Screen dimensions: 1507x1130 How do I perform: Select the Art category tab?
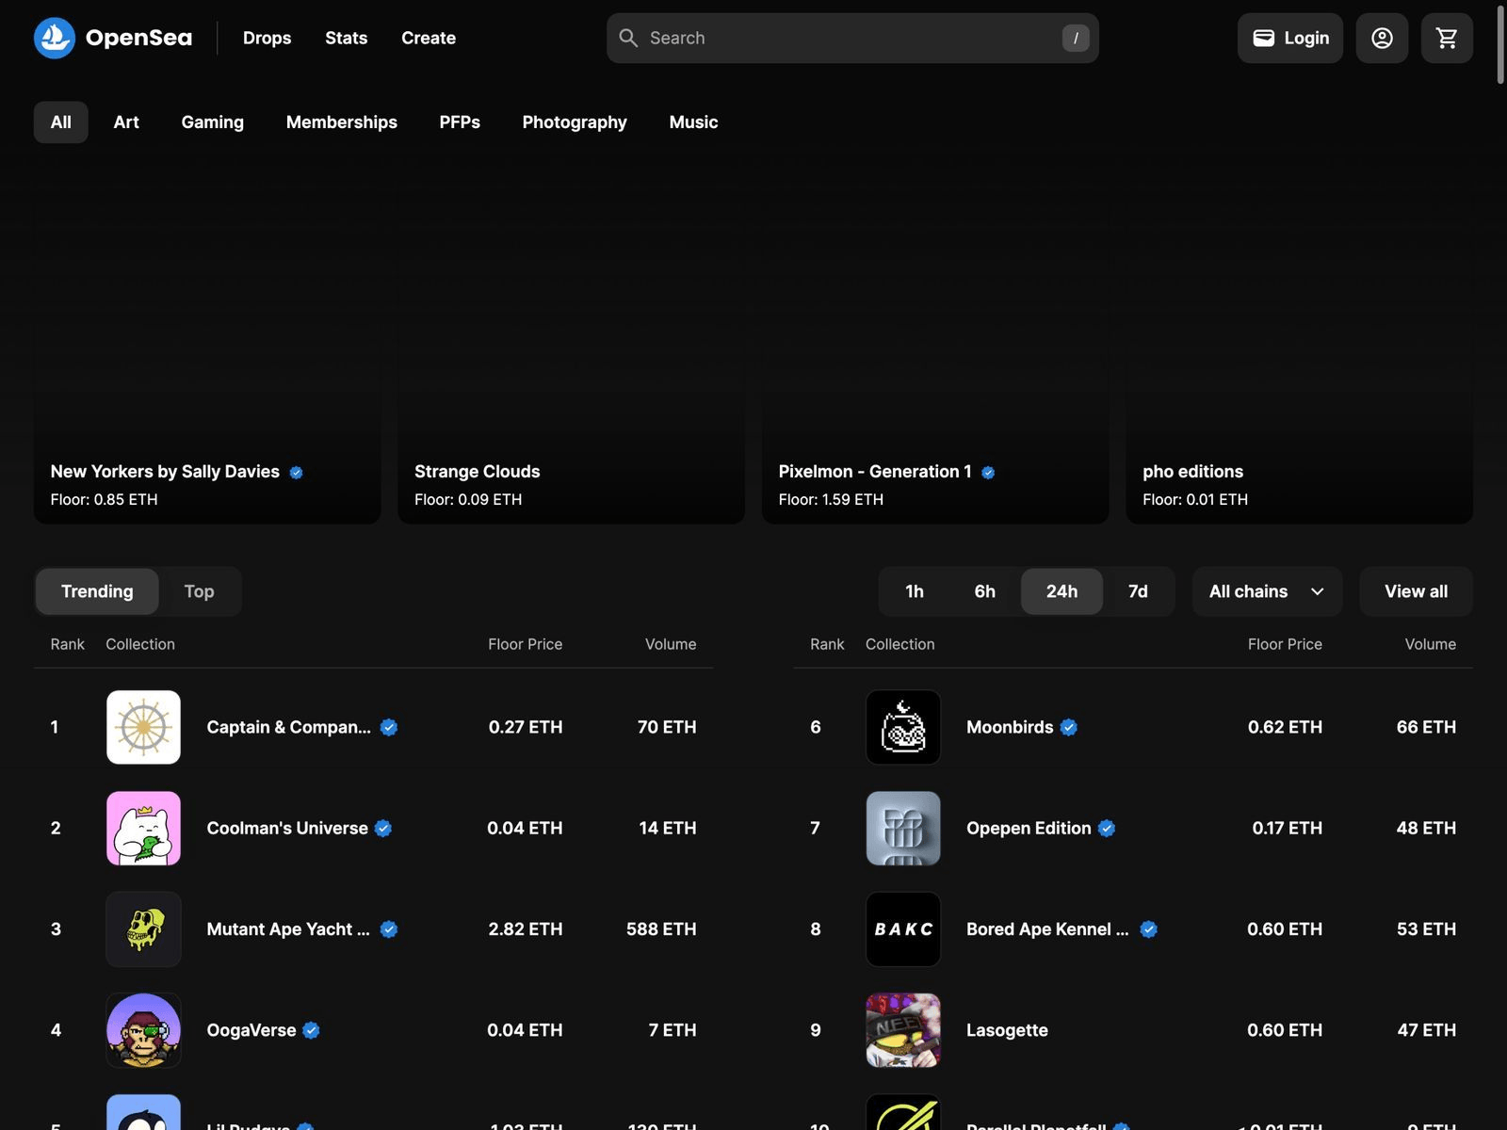(126, 122)
